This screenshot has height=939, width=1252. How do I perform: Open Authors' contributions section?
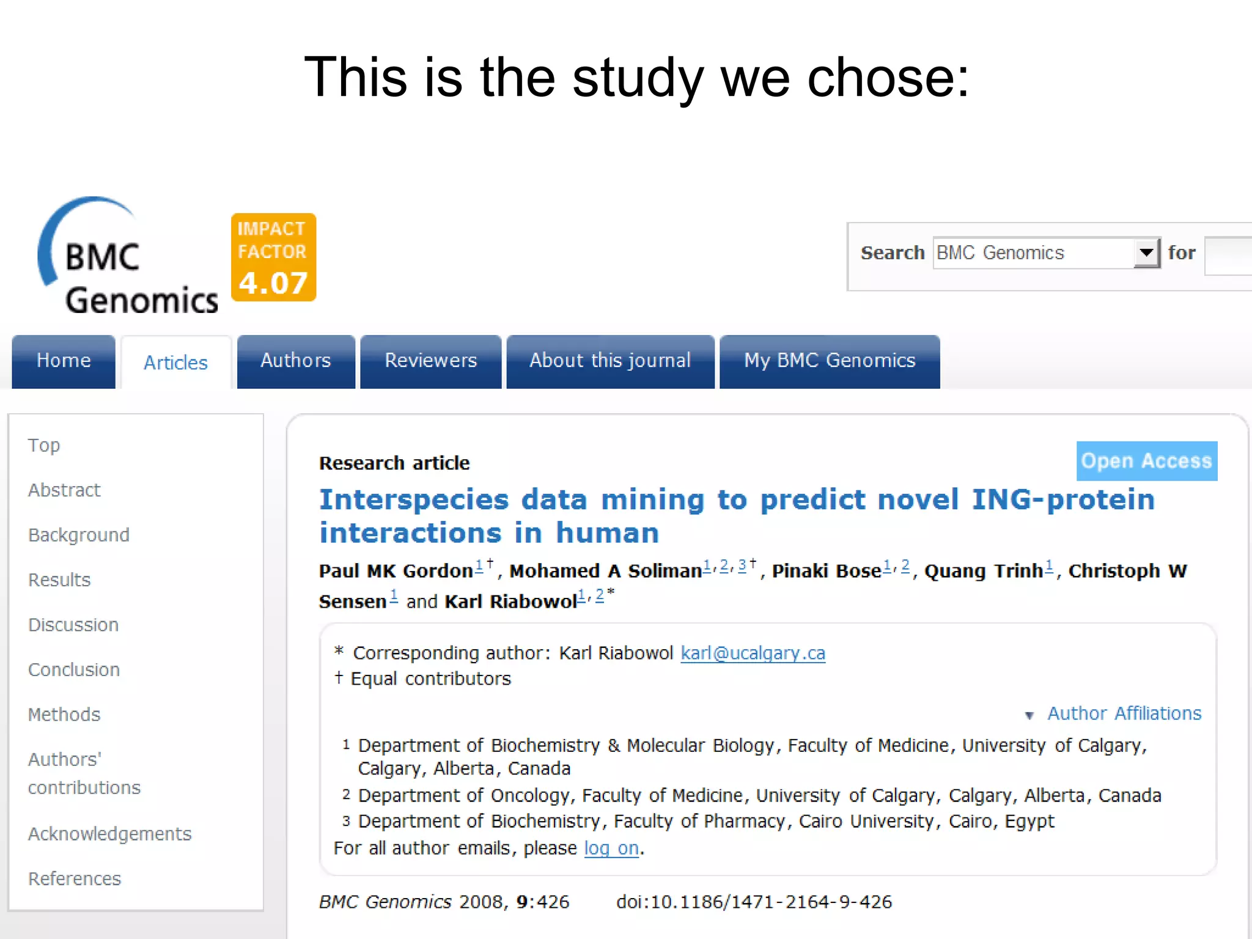pos(84,773)
